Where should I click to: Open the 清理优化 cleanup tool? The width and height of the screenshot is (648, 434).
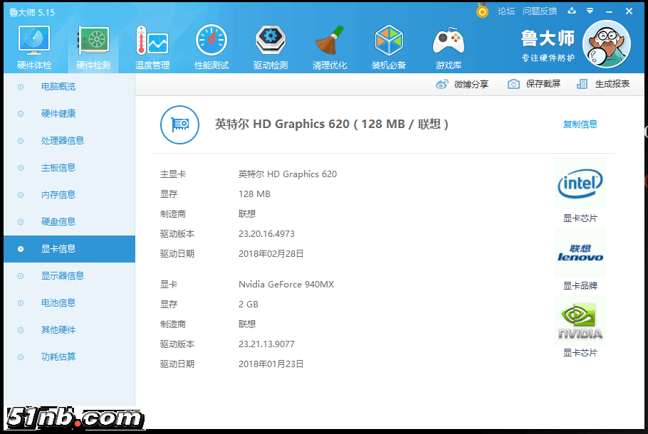point(330,45)
